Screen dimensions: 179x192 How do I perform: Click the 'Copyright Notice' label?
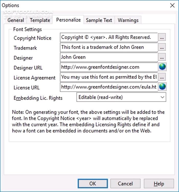(x=32, y=38)
